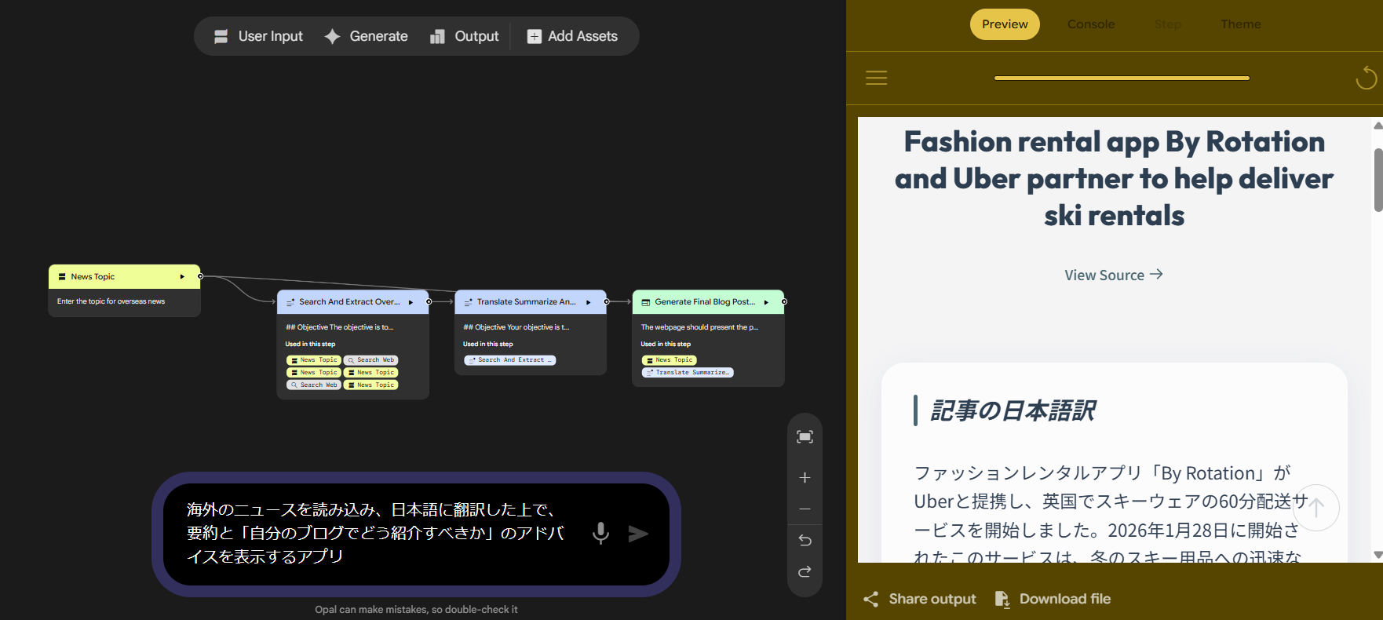Zoom in with the plus icon

point(805,478)
